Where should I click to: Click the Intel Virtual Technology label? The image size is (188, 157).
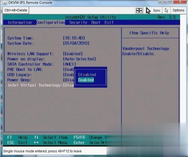click(35, 85)
